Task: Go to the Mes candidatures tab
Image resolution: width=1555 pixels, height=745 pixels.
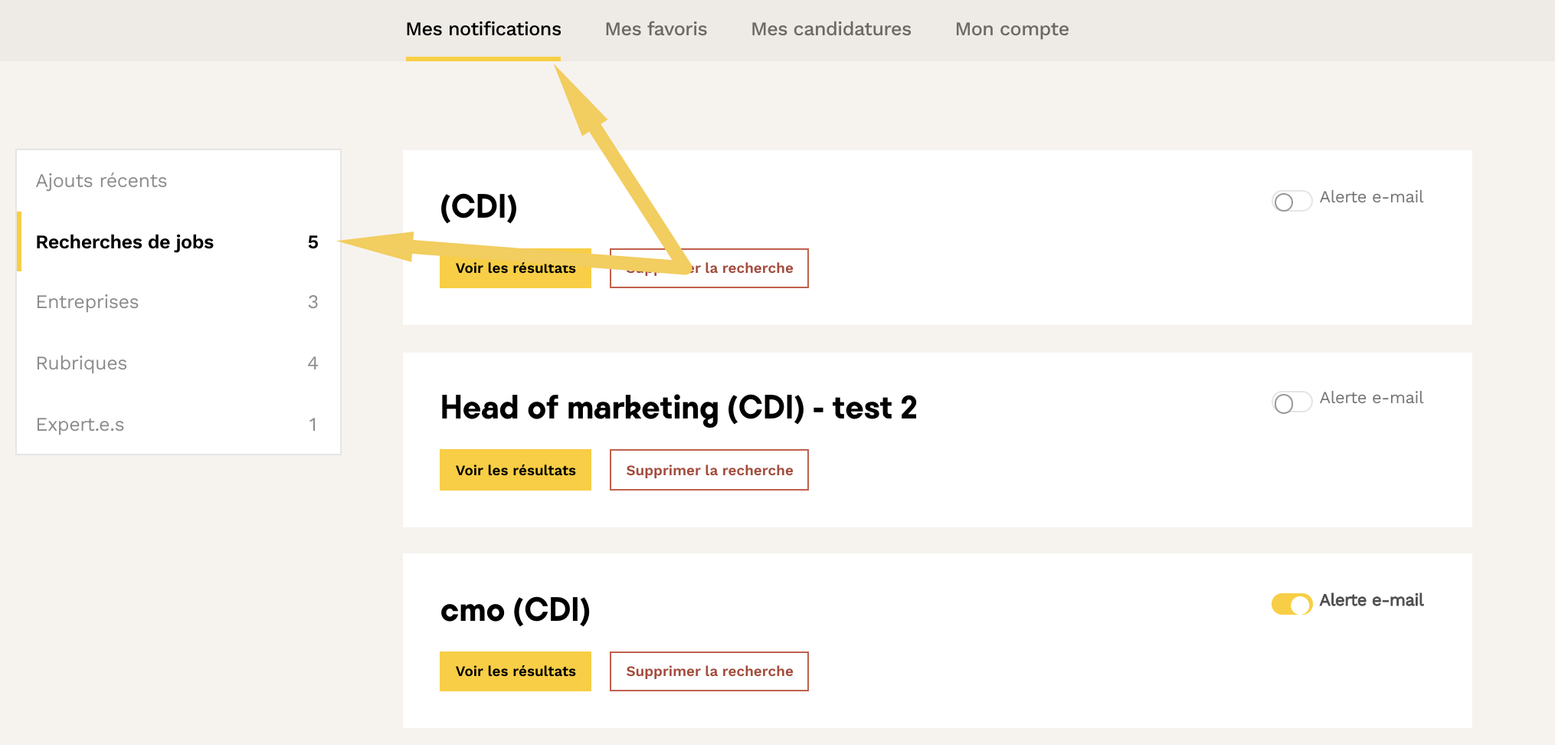Action: [x=830, y=29]
